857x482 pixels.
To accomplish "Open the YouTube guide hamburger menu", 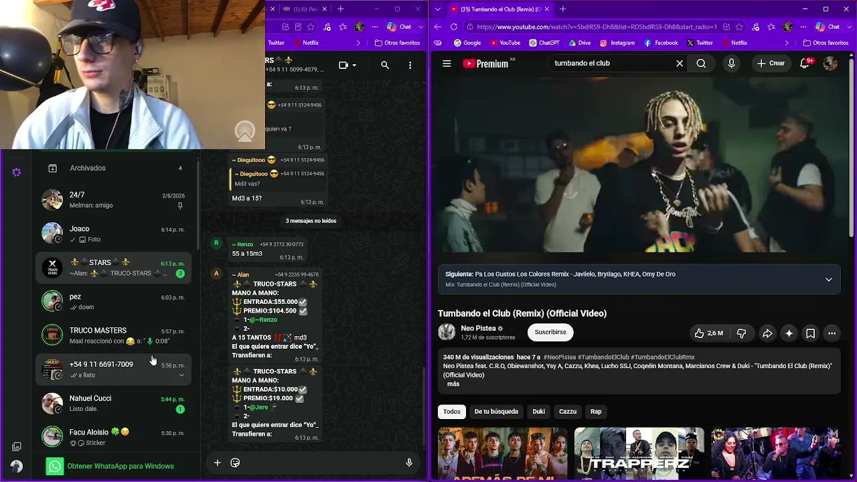I will (x=447, y=64).
